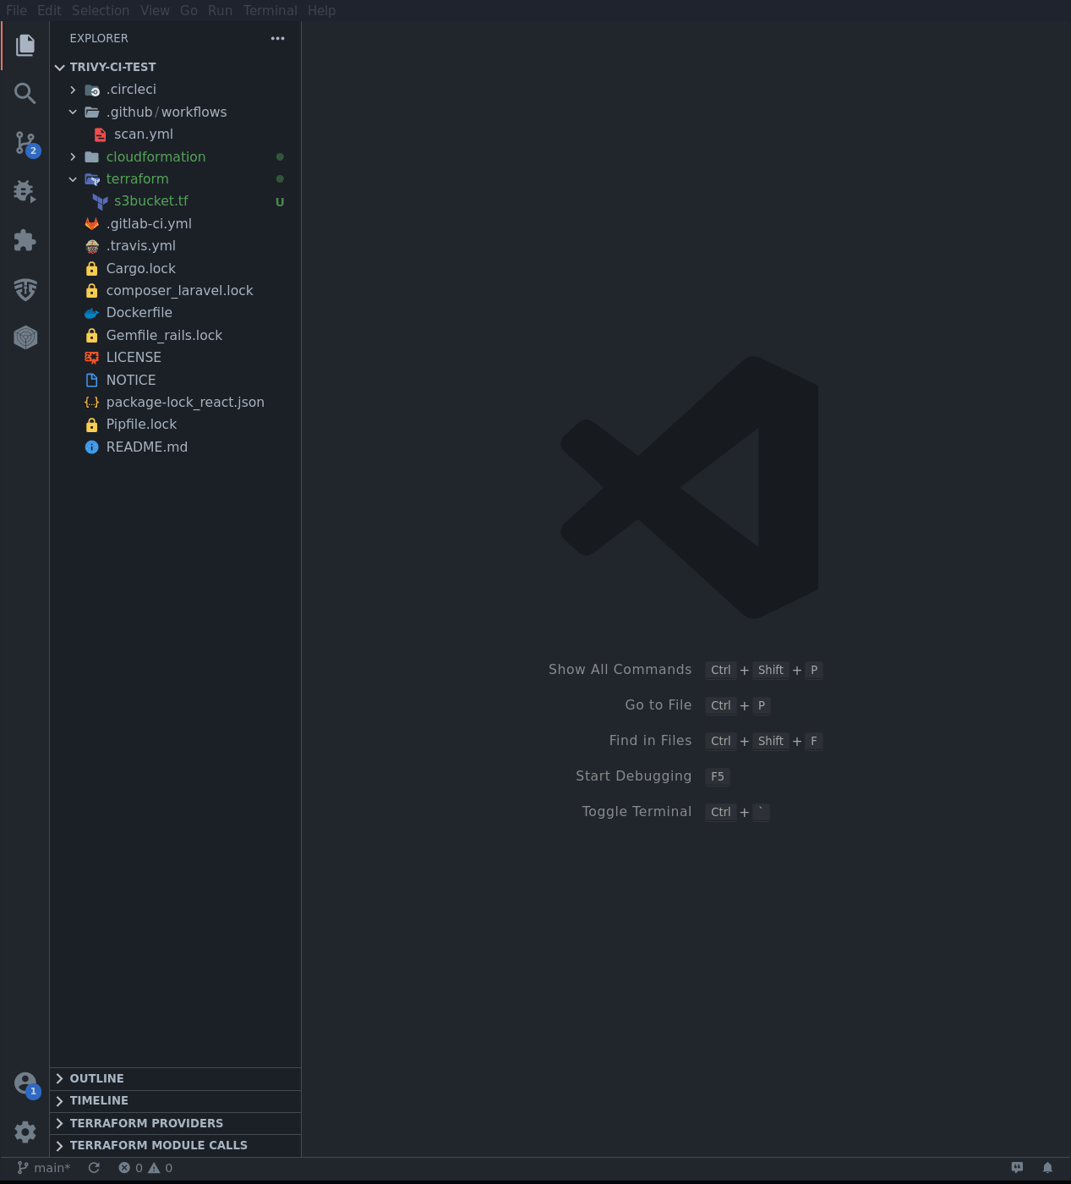This screenshot has height=1184, width=1071.
Task: Open notifications bell in status bar
Action: pos(1047,1168)
